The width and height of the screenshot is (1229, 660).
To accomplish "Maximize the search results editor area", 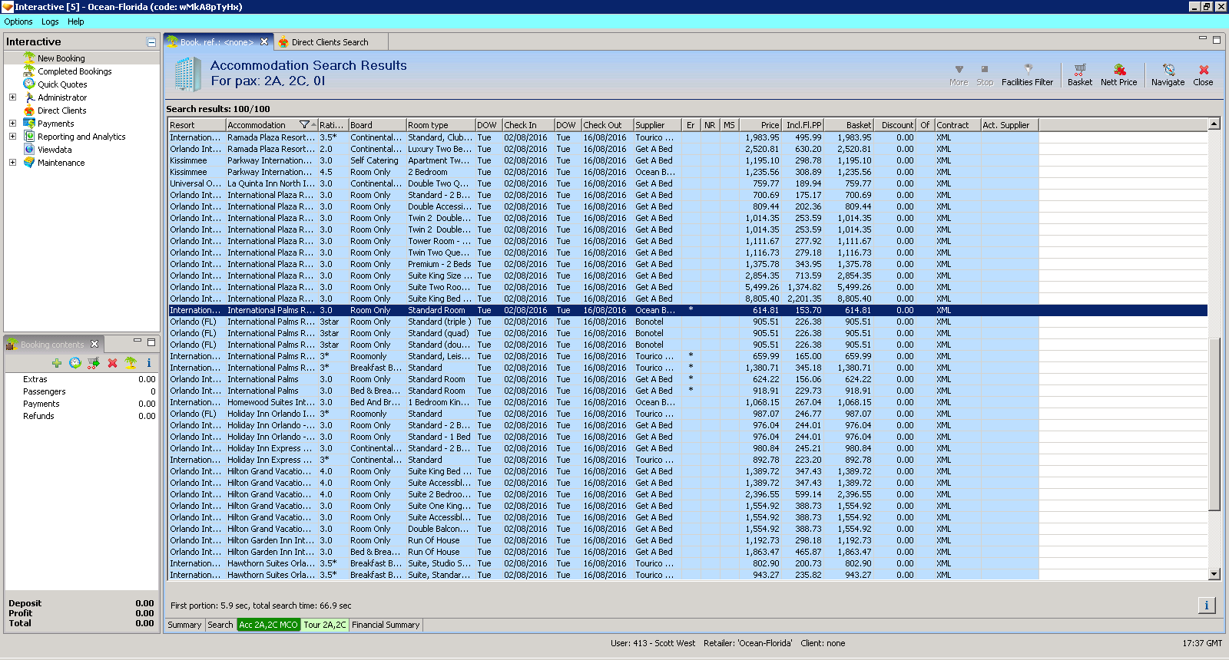I will click(x=1216, y=39).
